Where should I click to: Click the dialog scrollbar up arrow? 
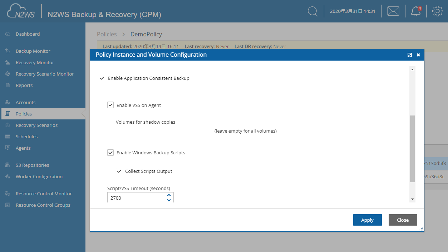[412, 70]
